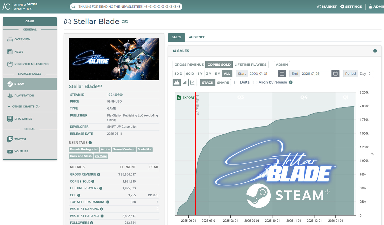Switch to the Sales tab
384x225 pixels.
176,37
